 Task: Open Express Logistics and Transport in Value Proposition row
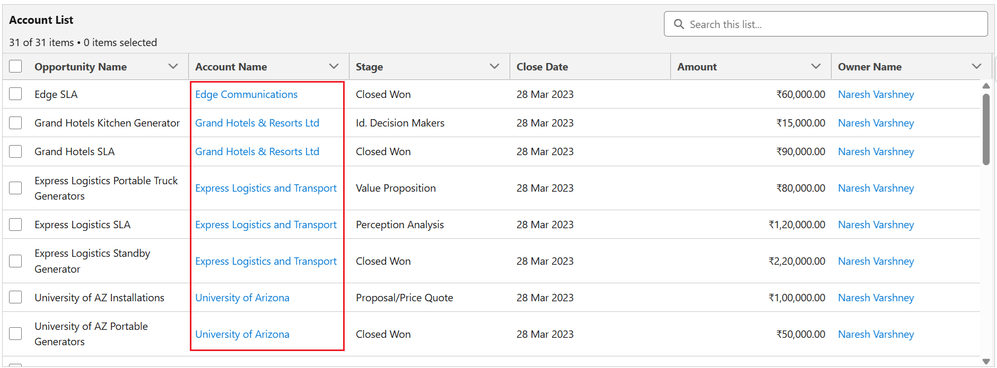(266, 188)
